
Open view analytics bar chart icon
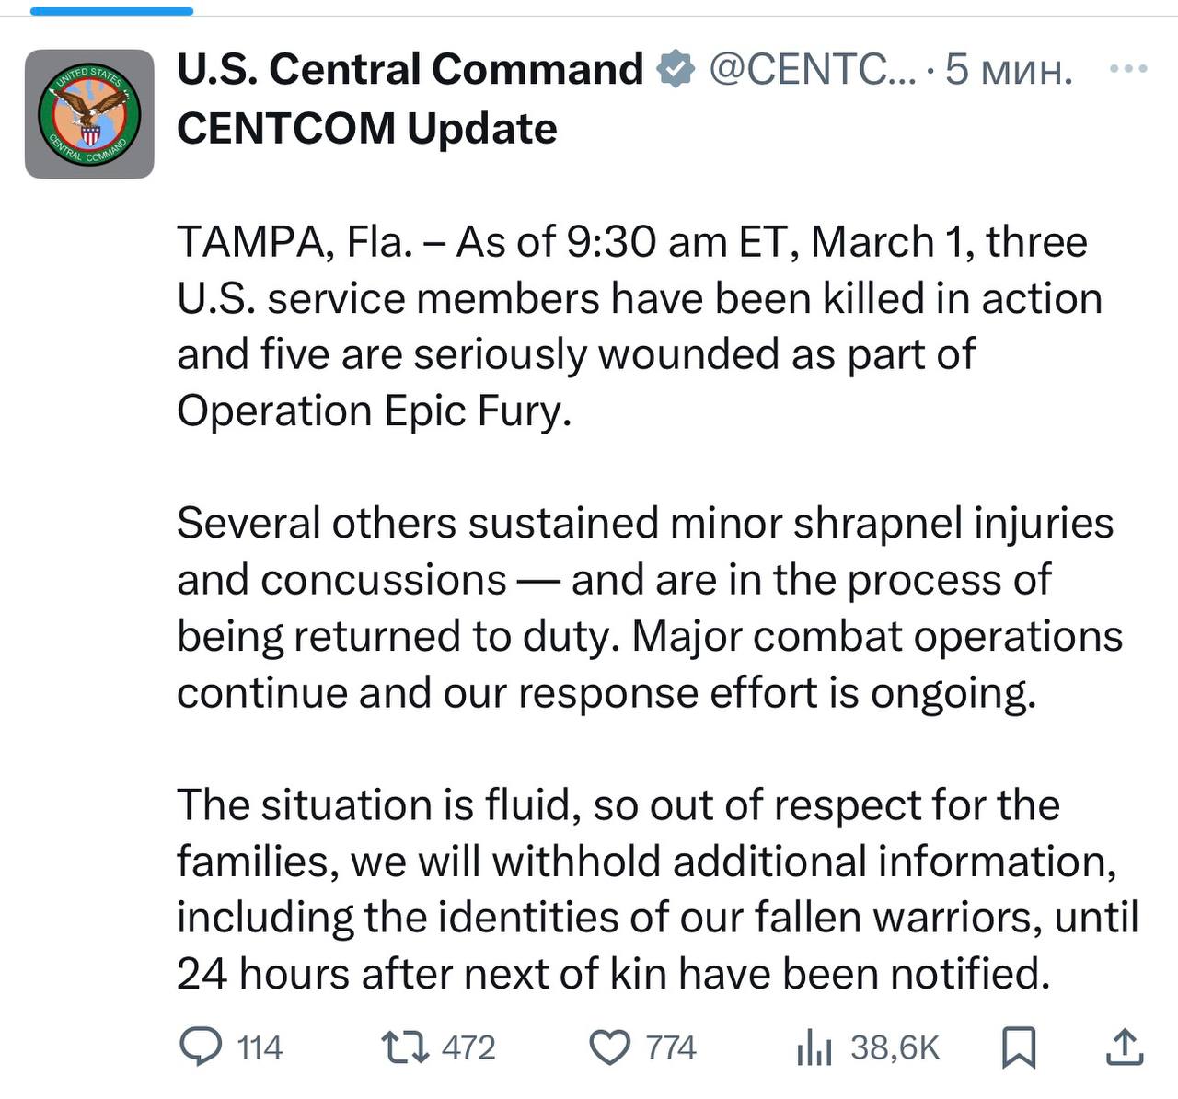click(x=814, y=1047)
